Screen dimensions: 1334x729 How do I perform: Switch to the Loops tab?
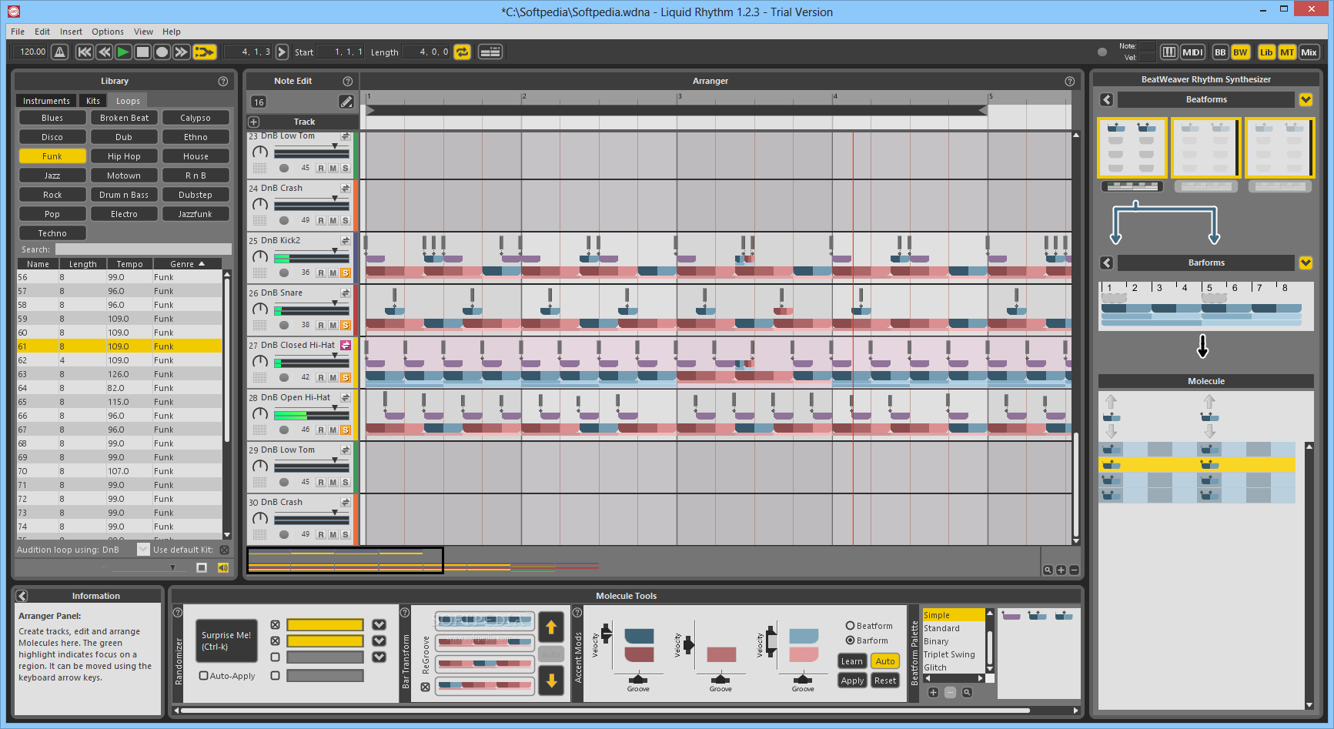pyautogui.click(x=128, y=101)
